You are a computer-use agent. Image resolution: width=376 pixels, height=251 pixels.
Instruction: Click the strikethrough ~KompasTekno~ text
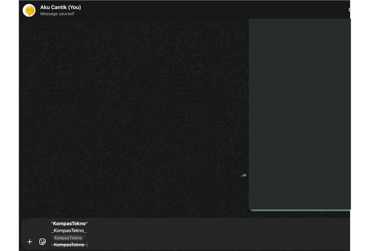point(69,244)
